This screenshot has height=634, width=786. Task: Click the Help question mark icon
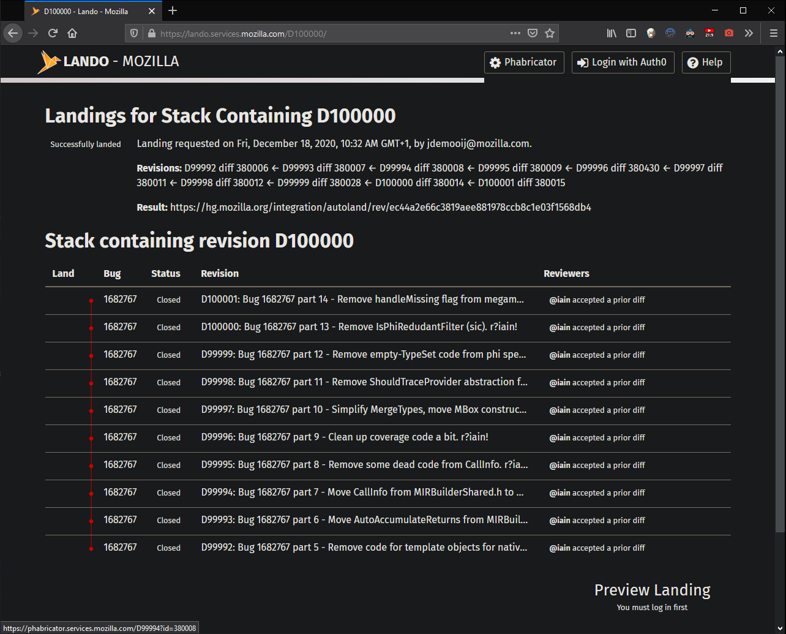pos(692,62)
